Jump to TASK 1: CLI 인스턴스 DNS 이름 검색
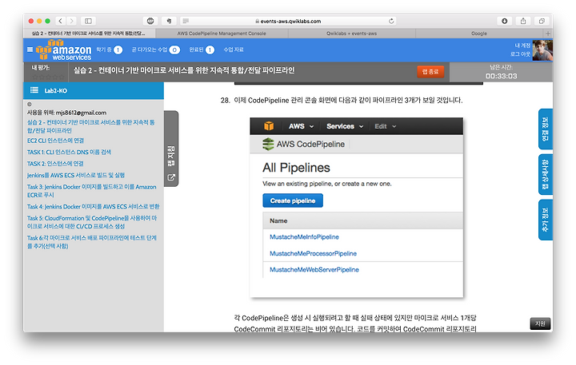Screen dimensions: 576x365 (69, 152)
